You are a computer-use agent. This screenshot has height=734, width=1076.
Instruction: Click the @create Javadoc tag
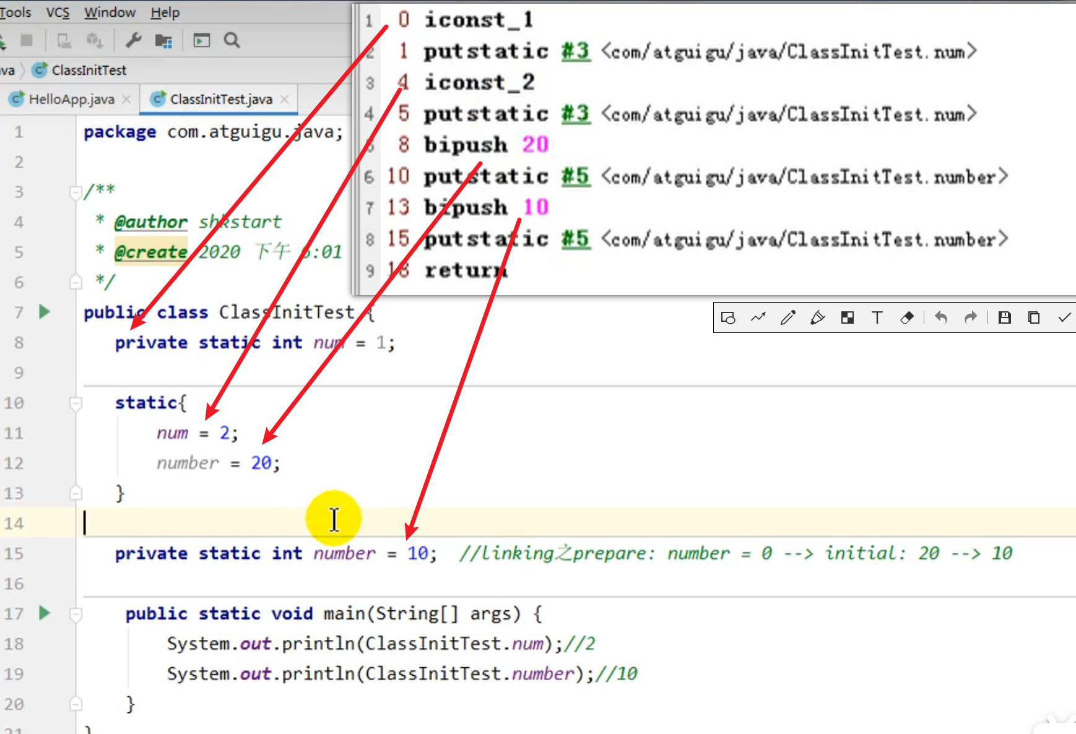150,252
